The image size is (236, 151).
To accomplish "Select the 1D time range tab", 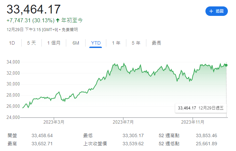I will pos(12,43).
